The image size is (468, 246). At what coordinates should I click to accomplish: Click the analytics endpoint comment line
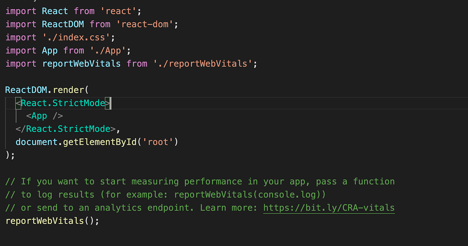coord(117,207)
